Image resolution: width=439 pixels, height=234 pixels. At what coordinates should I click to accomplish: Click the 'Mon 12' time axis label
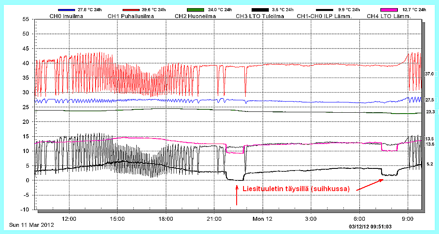point(262,219)
